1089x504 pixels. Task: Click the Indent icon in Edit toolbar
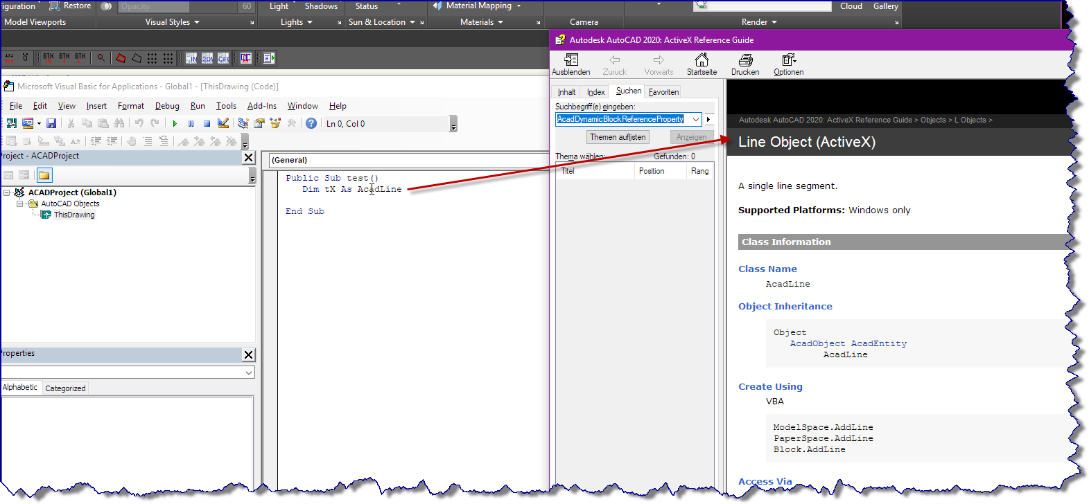96,141
